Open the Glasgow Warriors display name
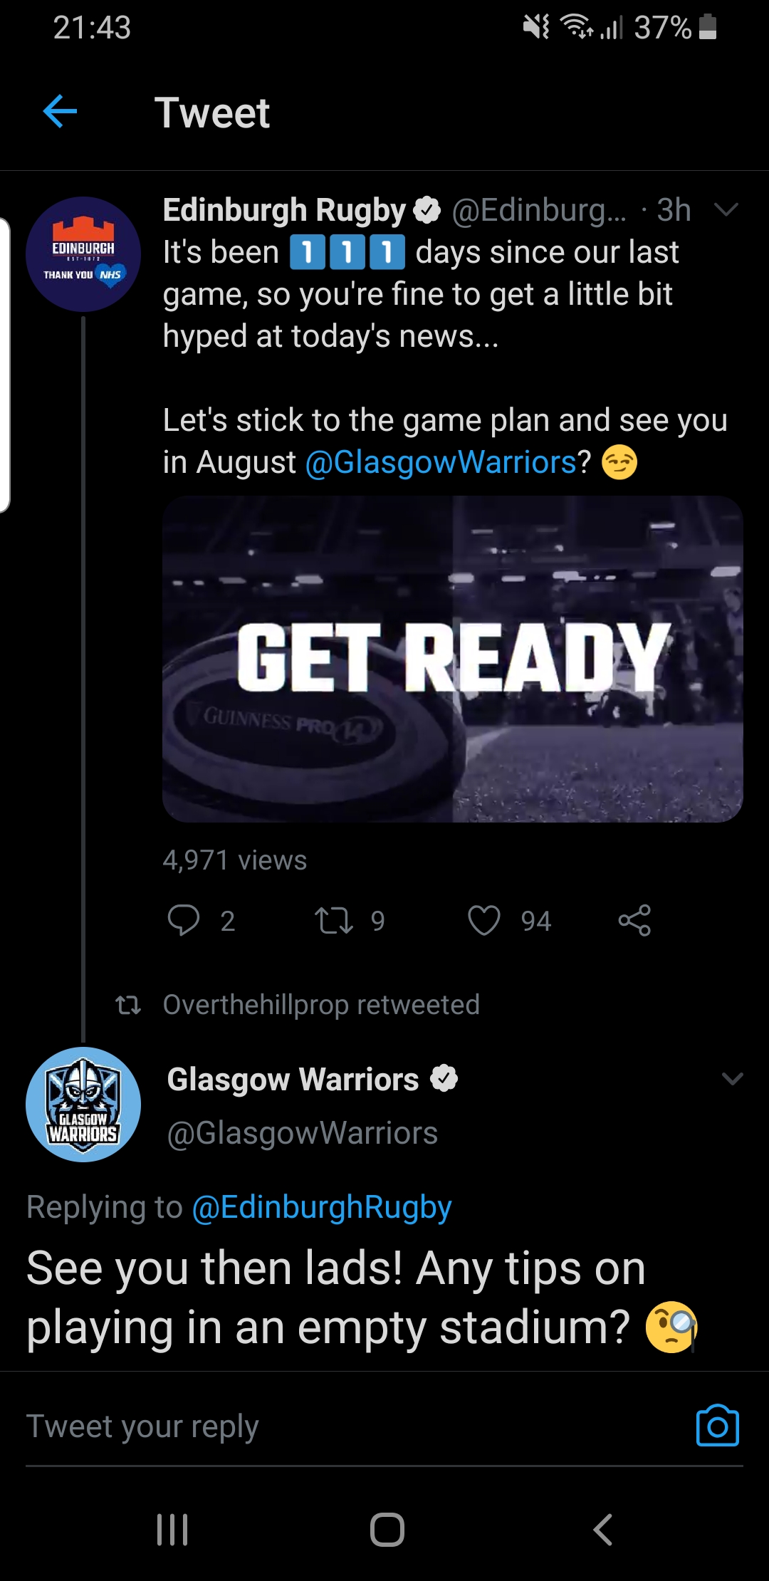This screenshot has height=1581, width=769. coord(293,1080)
